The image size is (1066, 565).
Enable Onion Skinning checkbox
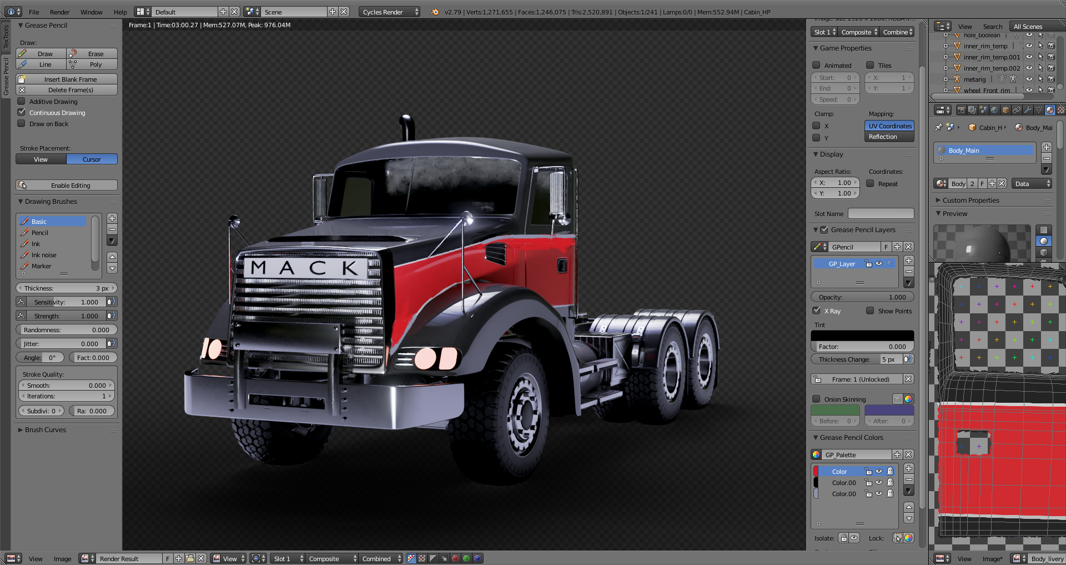coord(816,399)
